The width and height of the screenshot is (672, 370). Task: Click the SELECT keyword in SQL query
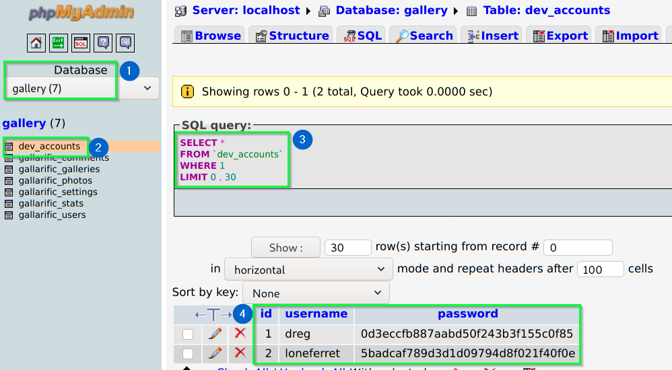point(199,143)
